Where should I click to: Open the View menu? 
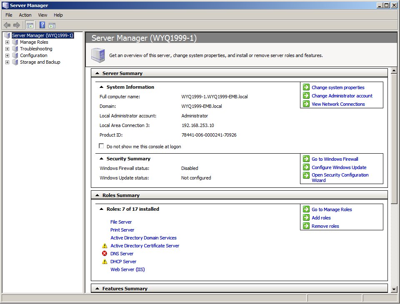tap(42, 15)
